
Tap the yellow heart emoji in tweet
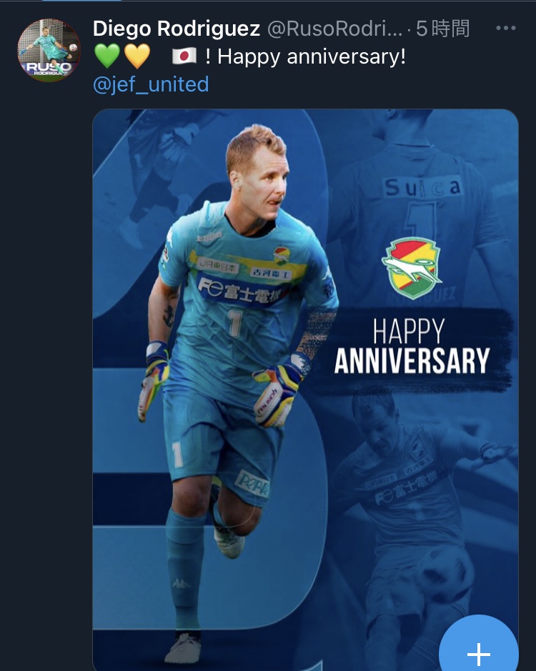(137, 56)
